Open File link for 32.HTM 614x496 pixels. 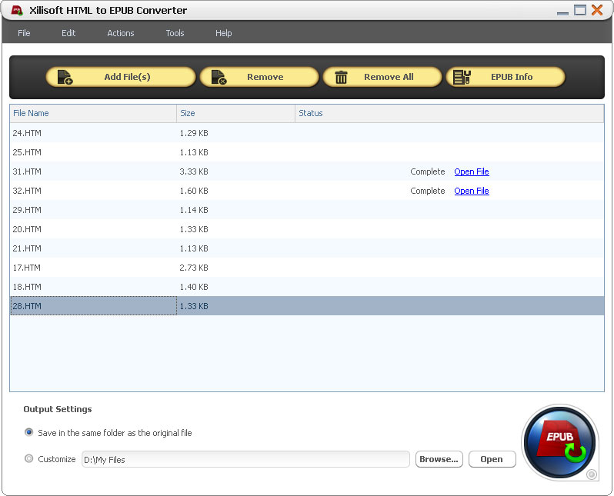point(471,191)
